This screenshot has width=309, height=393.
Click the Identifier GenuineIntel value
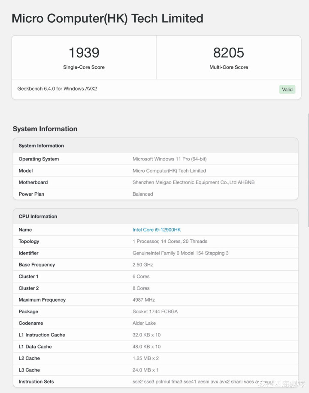180,253
